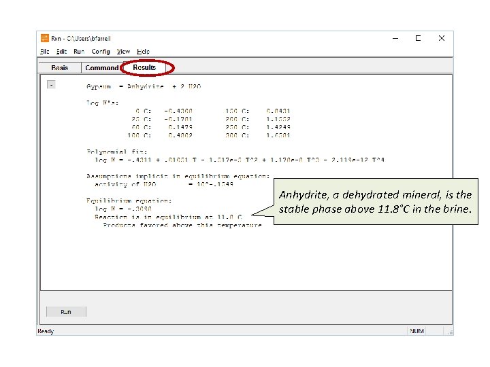The width and height of the screenshot is (490, 367).
Task: Close the Rxn window
Action: point(442,38)
